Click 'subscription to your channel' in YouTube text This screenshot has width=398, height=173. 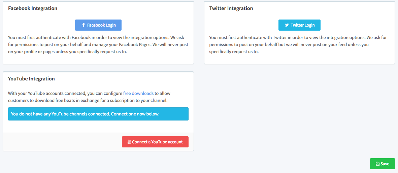pos(141,100)
